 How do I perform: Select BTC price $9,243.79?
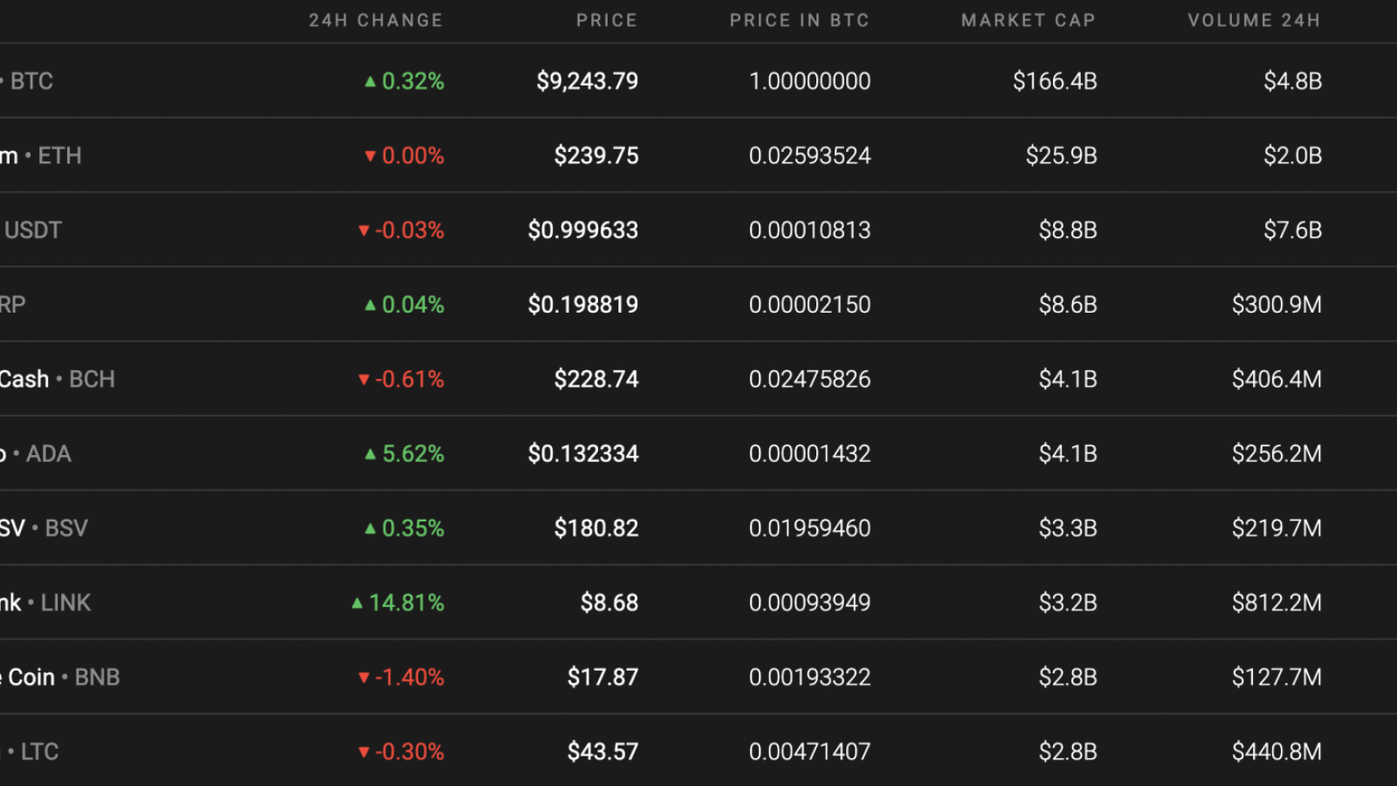pyautogui.click(x=587, y=81)
